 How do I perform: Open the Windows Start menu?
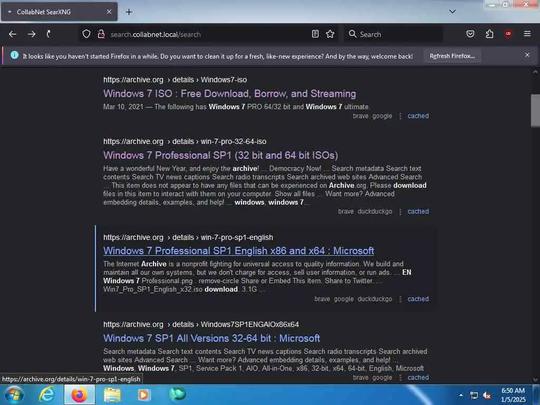pyautogui.click(x=14, y=394)
